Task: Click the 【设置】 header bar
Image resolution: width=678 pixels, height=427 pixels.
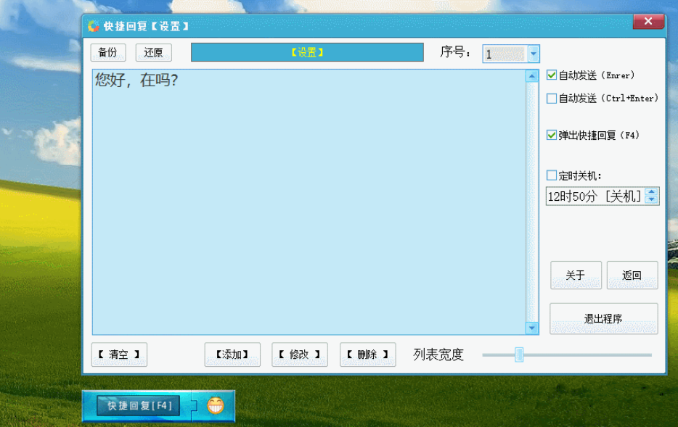Action: pos(307,52)
